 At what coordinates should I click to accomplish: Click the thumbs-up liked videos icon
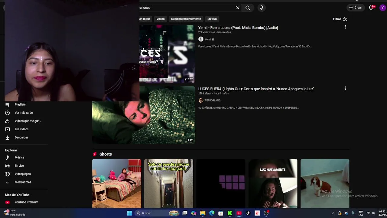8,121
